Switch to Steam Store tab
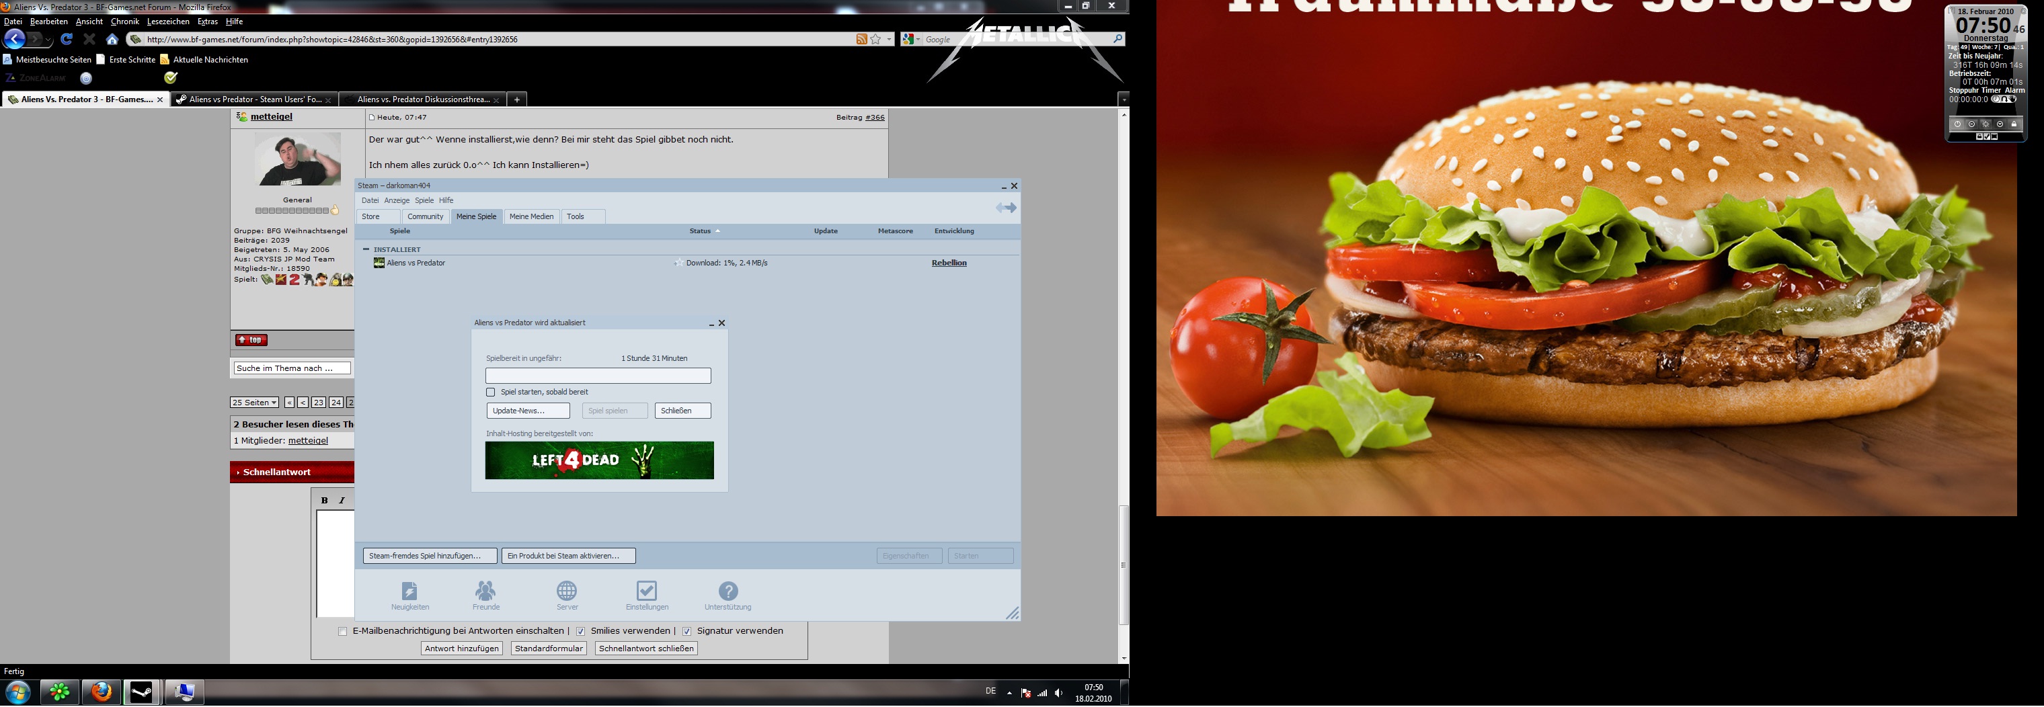Viewport: 2044px width, 707px height. [379, 216]
